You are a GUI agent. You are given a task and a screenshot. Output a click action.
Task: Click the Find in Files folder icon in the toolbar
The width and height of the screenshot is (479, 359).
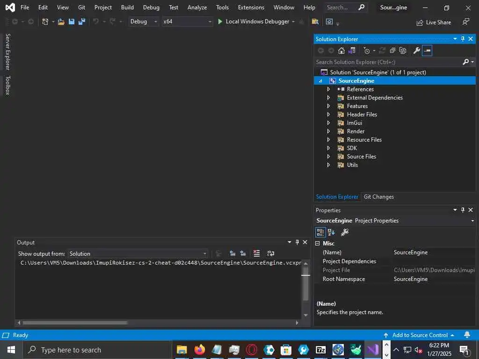click(x=315, y=22)
